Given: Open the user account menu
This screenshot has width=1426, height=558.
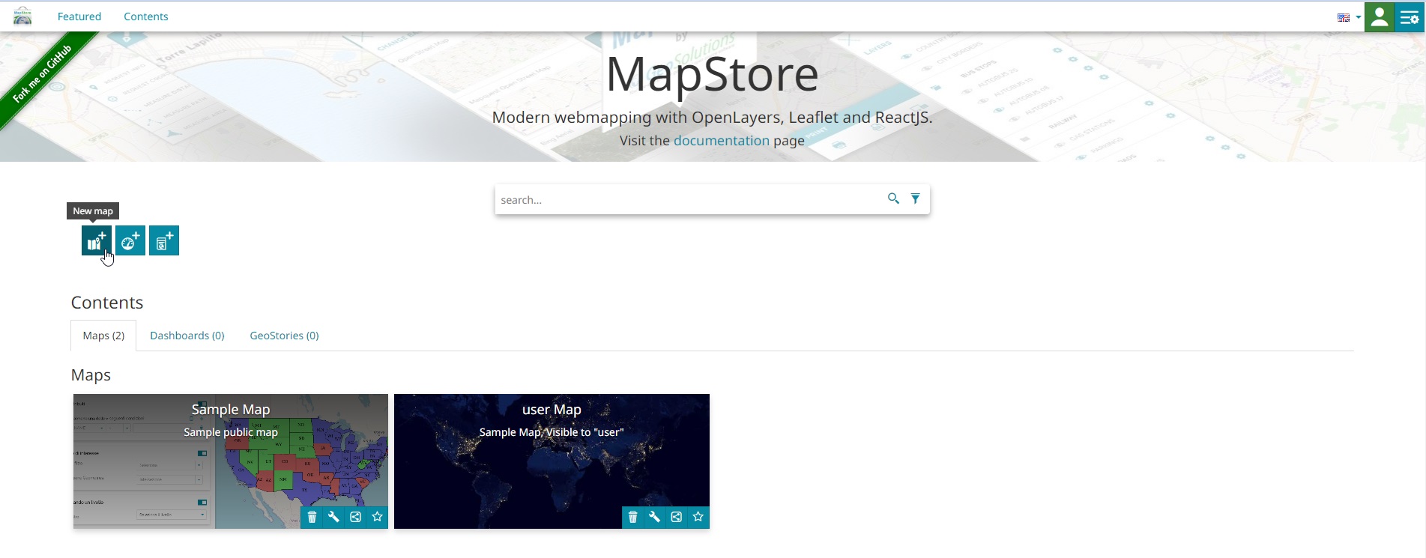Looking at the screenshot, I should coord(1379,17).
